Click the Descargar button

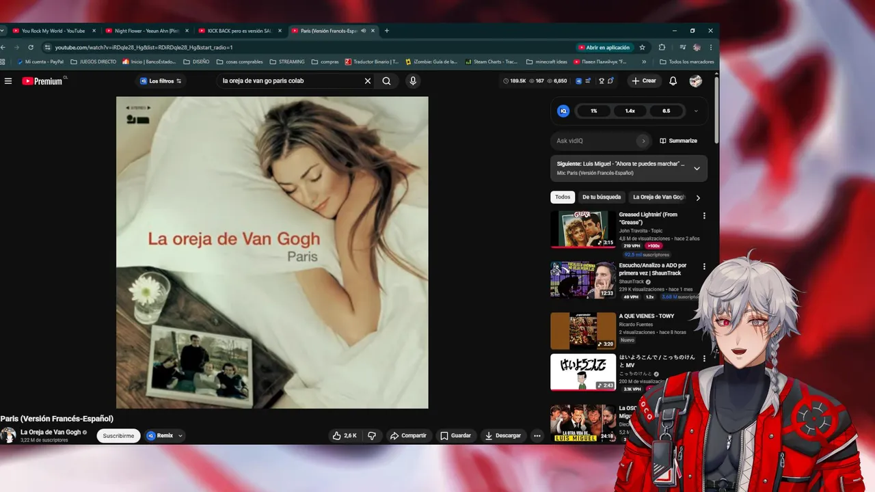[x=502, y=435]
